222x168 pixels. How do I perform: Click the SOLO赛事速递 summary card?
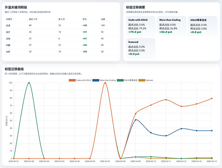pyautogui.click(x=202, y=26)
